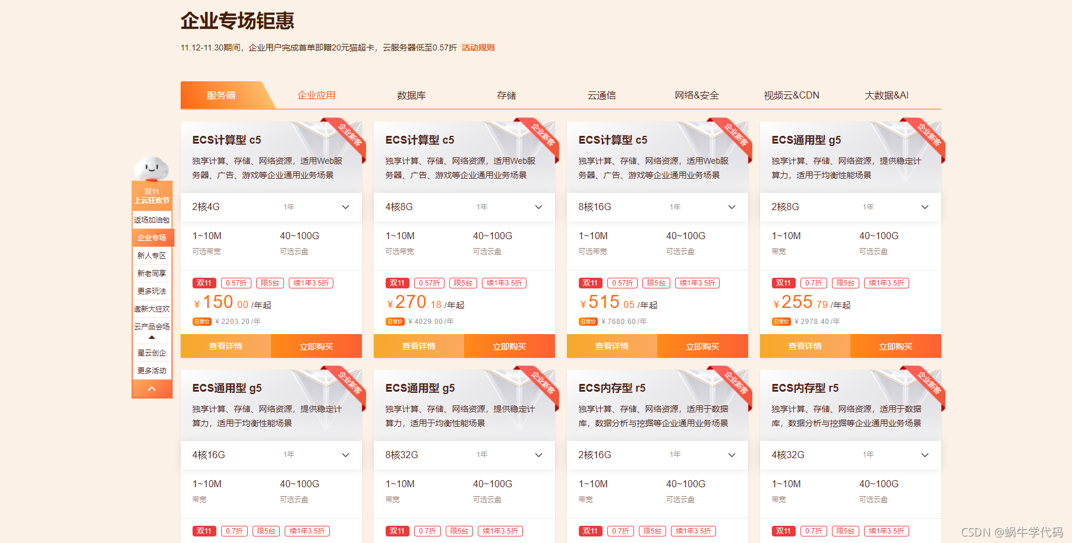Screen dimensions: 1072x543
Task: Click the small triangle under 云产品会场
Action: tap(152, 337)
